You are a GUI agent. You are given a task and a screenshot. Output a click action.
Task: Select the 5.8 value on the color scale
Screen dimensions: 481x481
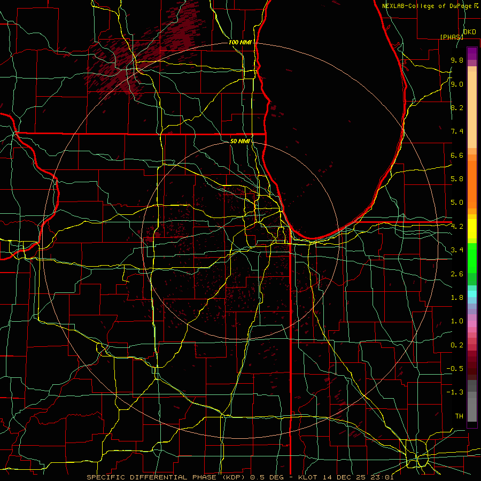tap(457, 179)
